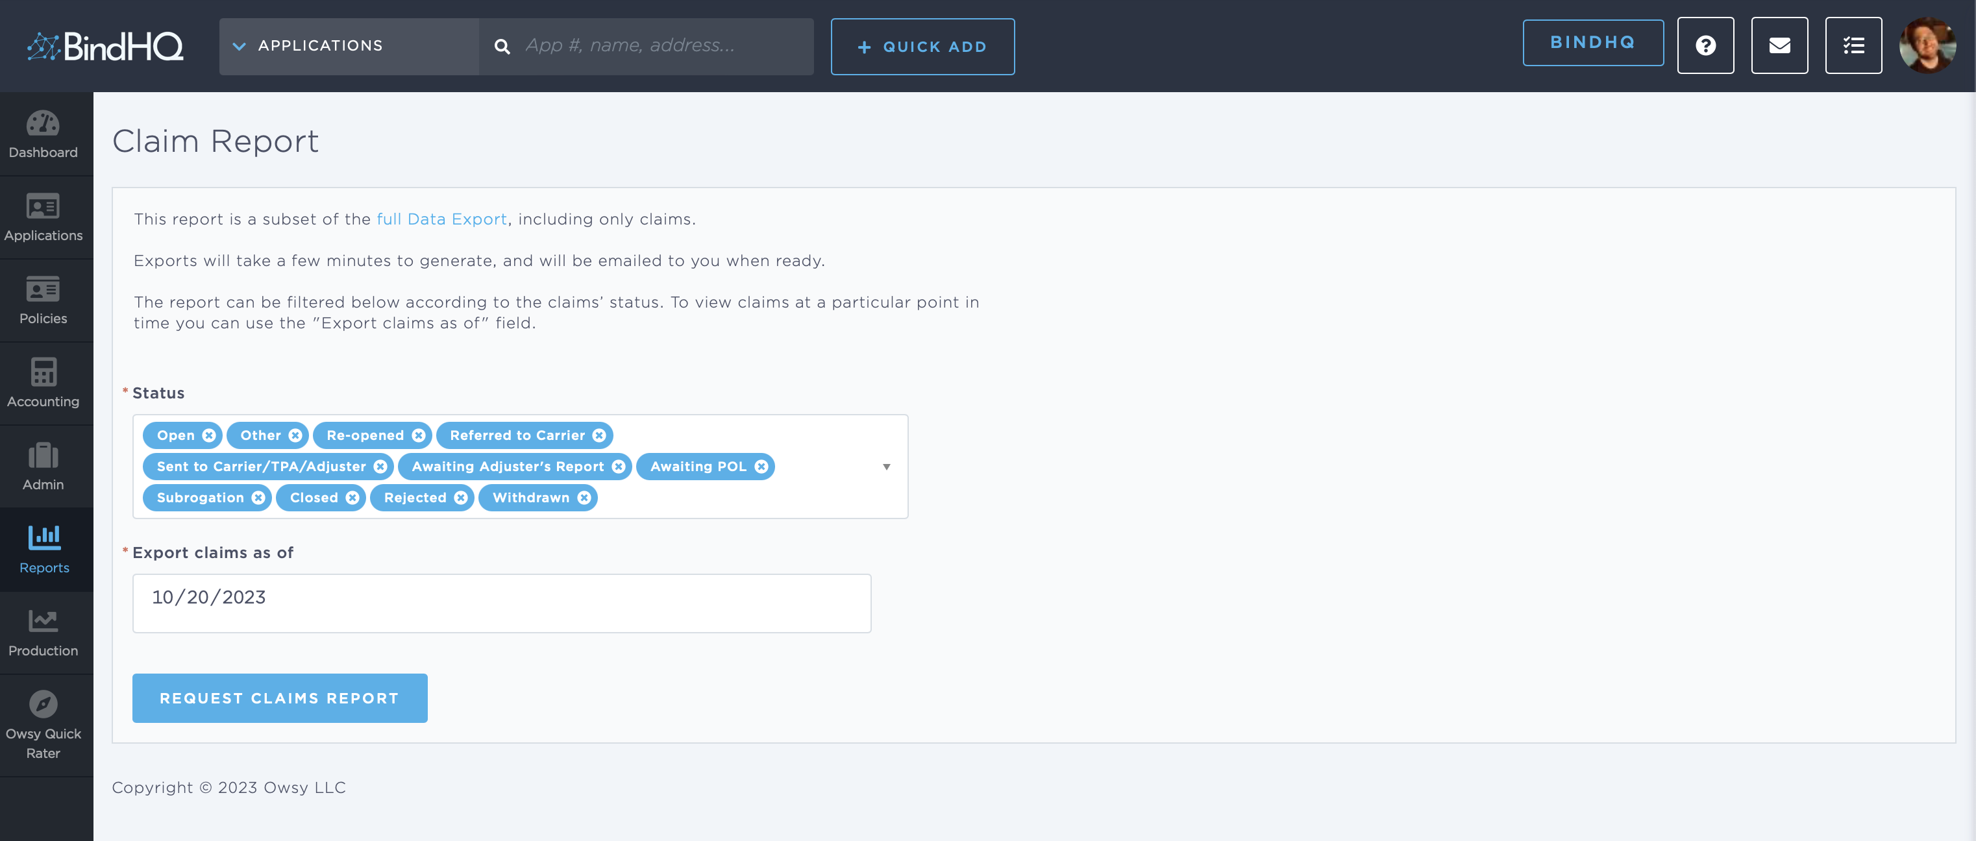Open the envelope messages icon

coord(1779,46)
